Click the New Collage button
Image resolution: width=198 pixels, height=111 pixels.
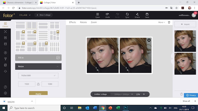43,15
